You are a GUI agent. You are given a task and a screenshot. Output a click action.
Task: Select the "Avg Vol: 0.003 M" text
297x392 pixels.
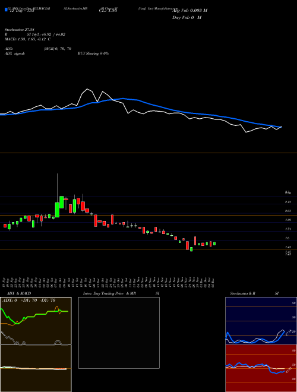pos(189,11)
